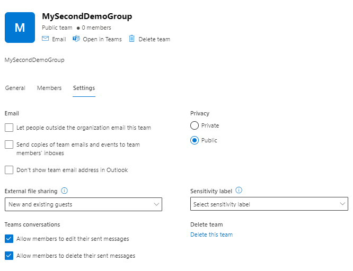This screenshot has width=353, height=271.
Task: Click the MySecondDemoGroup avatar tile
Action: (20, 28)
